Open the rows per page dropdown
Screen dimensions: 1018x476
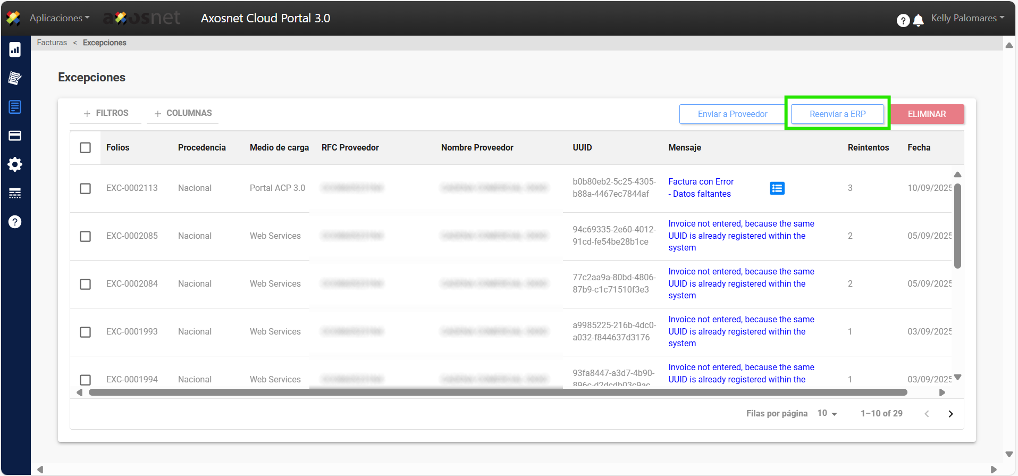click(x=827, y=414)
